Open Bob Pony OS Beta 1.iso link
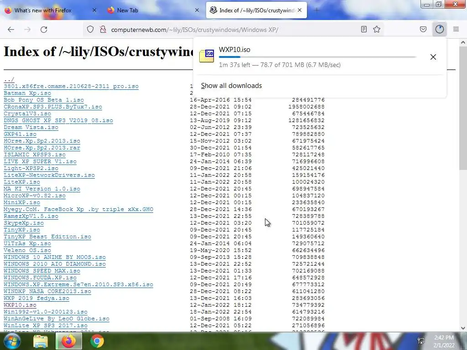The height and width of the screenshot is (350, 467). (x=43, y=100)
